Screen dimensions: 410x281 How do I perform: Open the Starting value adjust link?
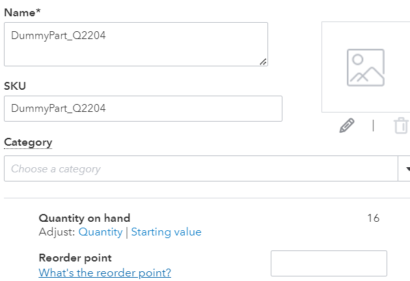click(x=166, y=232)
